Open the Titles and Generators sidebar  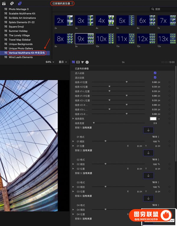coord(20,3)
